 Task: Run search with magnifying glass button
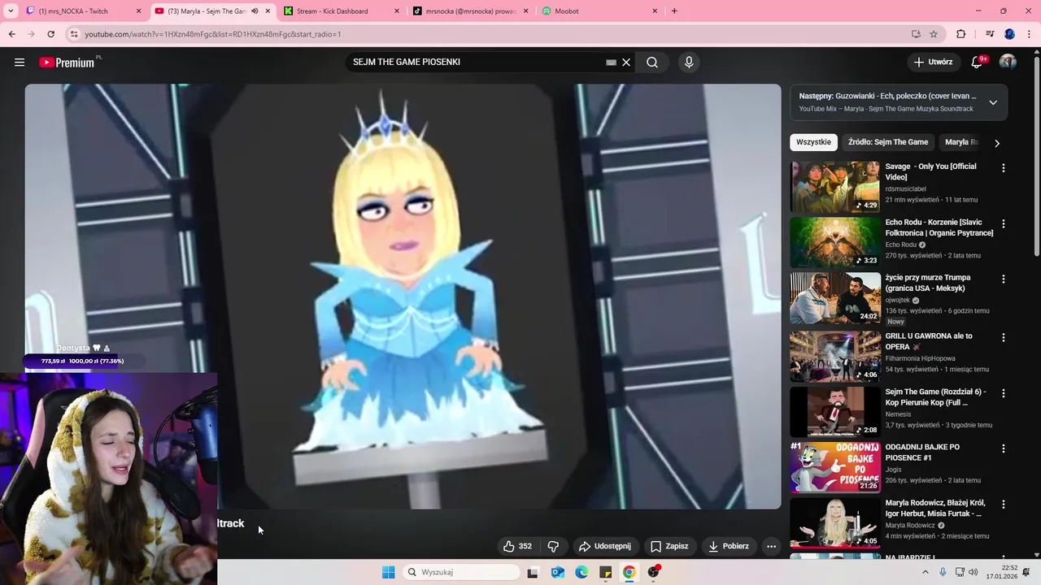click(x=652, y=63)
